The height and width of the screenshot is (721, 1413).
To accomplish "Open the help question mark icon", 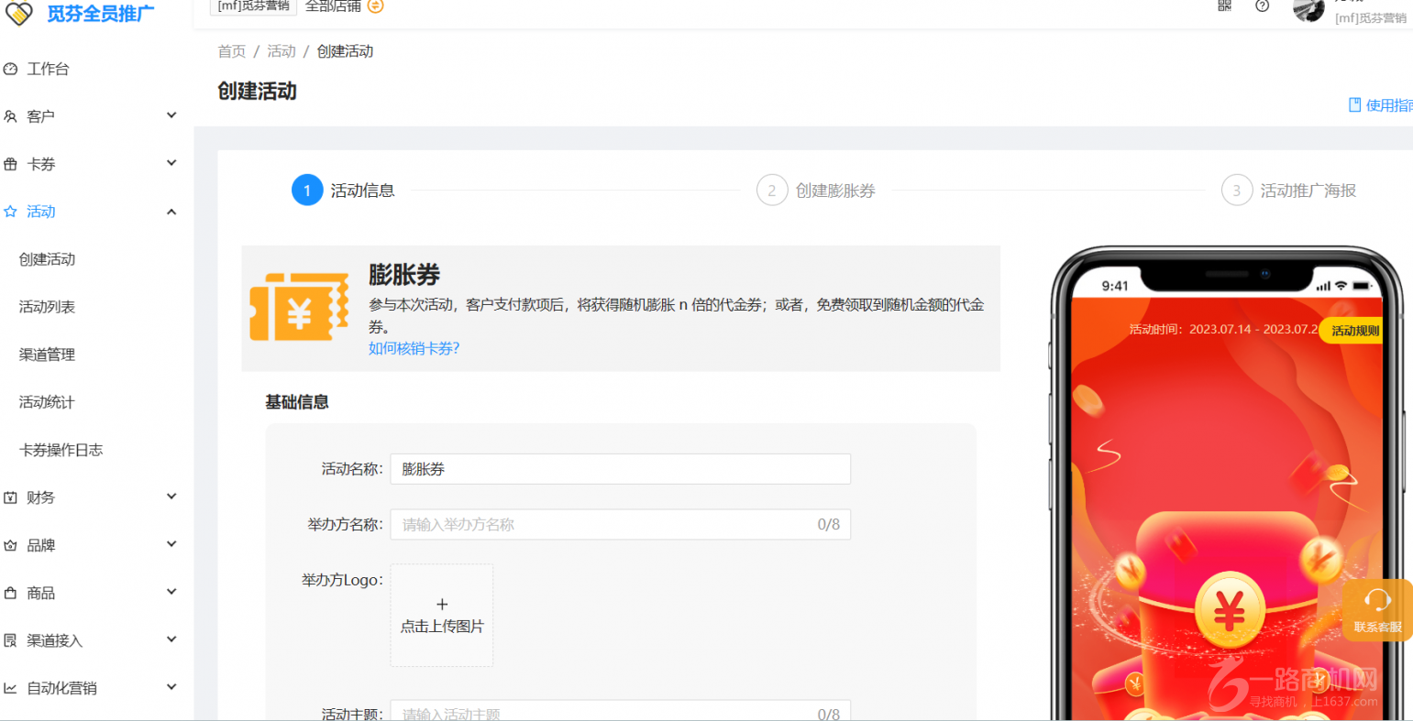I will tap(1263, 5).
